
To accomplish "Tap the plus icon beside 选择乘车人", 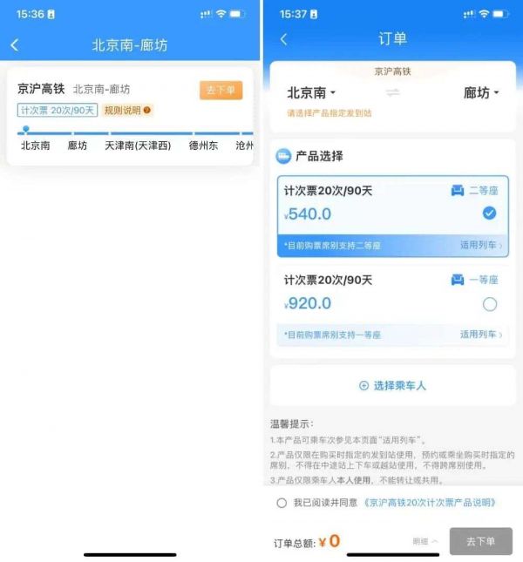I will [363, 386].
